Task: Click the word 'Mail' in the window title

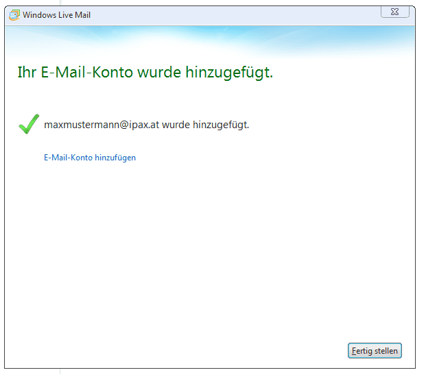Action: coord(82,15)
